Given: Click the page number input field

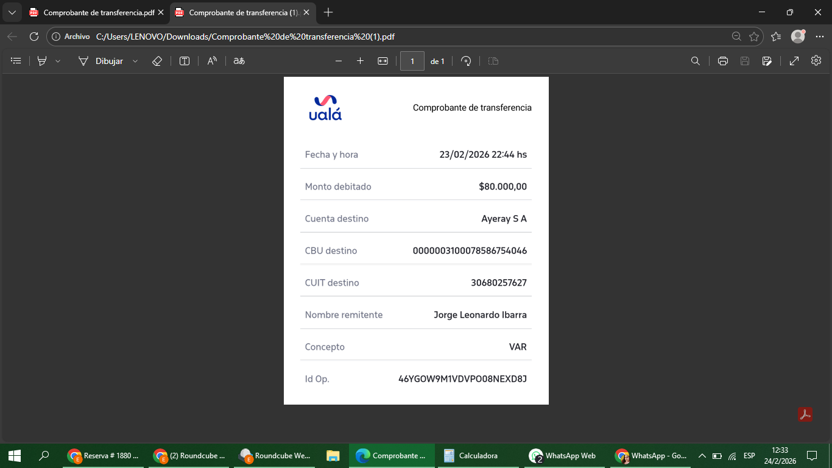Looking at the screenshot, I should (x=412, y=61).
